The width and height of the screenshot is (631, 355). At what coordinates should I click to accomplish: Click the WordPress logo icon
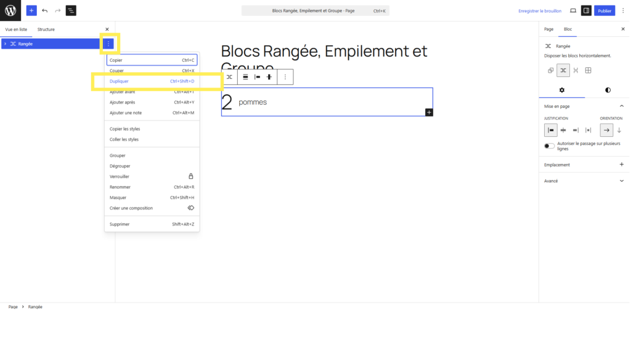pyautogui.click(x=10, y=10)
